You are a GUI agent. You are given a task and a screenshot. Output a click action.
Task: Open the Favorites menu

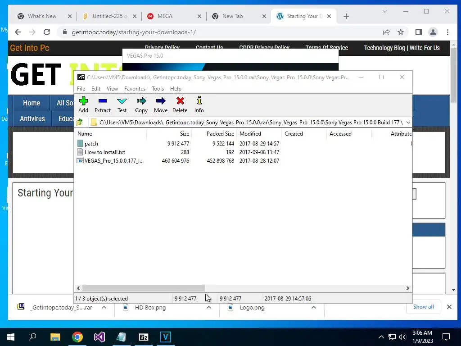(135, 89)
